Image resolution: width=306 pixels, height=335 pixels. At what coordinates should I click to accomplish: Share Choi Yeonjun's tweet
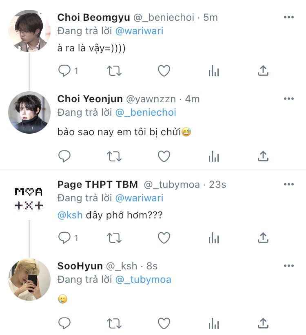pos(263,156)
